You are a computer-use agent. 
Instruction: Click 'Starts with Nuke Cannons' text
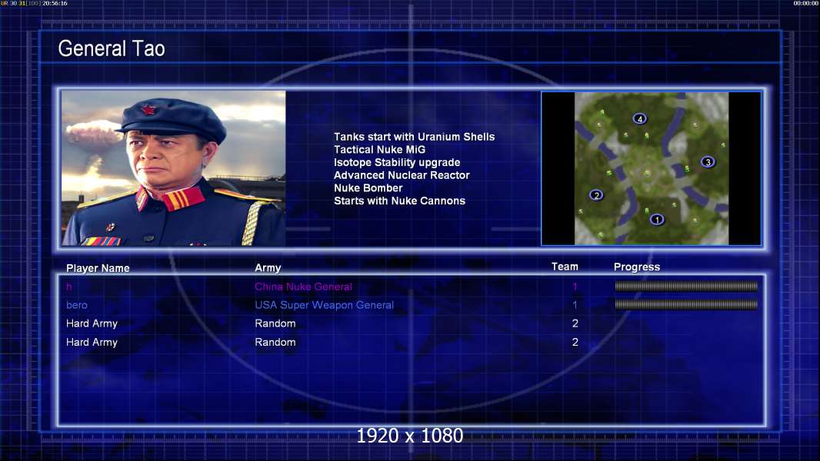tap(399, 201)
